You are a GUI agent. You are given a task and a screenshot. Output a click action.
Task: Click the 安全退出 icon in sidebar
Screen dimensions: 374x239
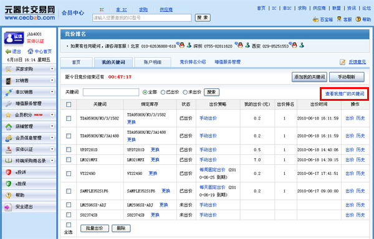pyautogui.click(x=9, y=207)
